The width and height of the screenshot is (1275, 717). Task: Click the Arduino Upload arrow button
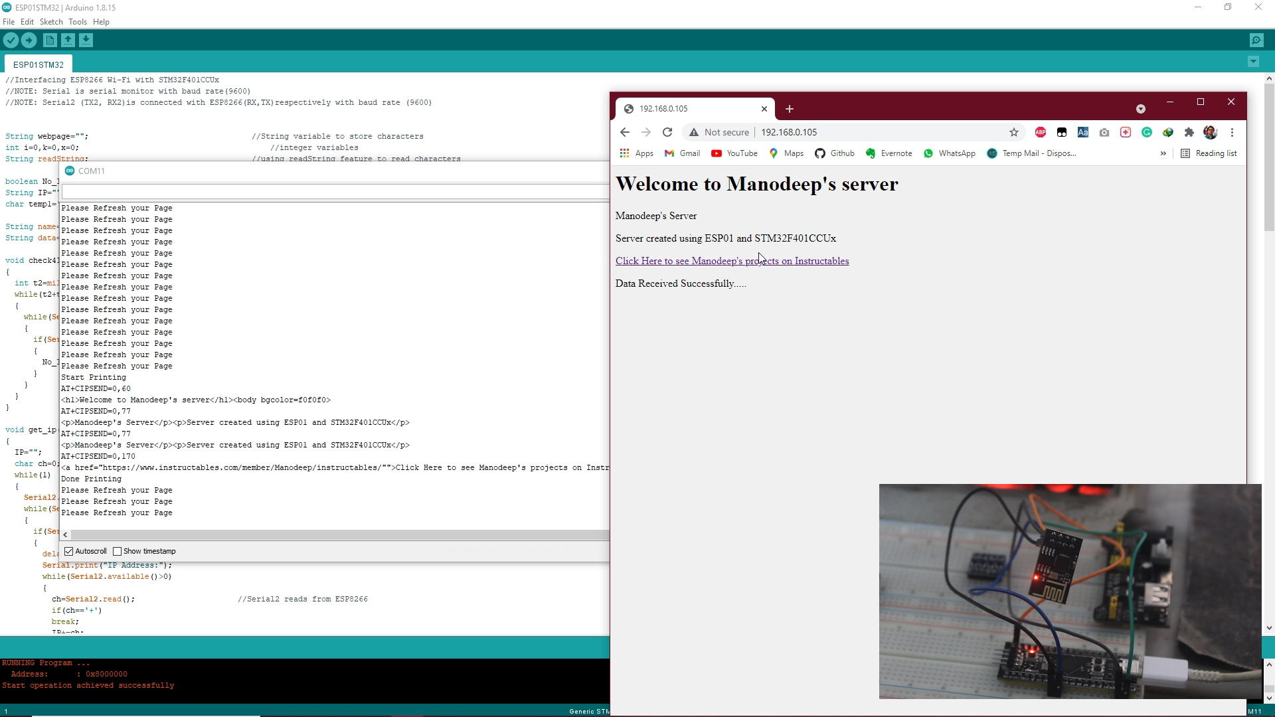tap(29, 40)
